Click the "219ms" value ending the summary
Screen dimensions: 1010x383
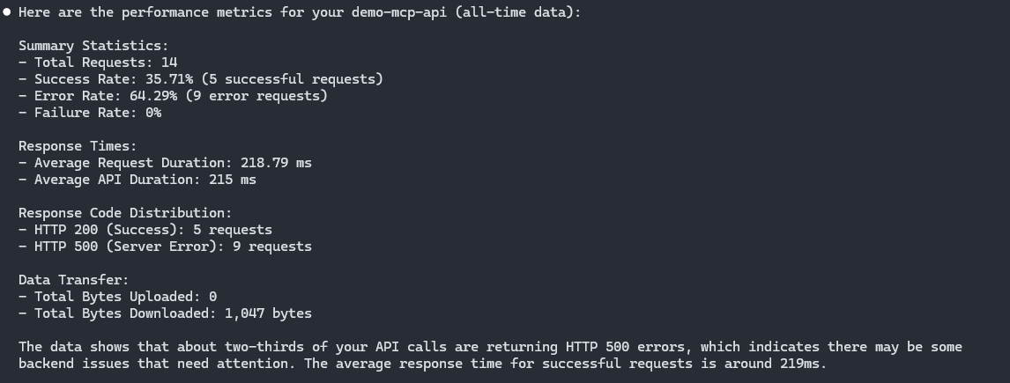click(799, 364)
